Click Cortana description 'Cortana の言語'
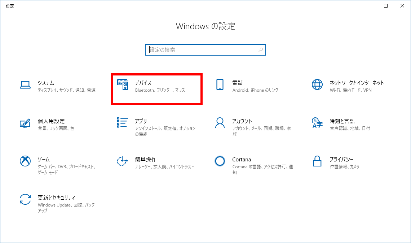411x243 pixels. pos(262,170)
